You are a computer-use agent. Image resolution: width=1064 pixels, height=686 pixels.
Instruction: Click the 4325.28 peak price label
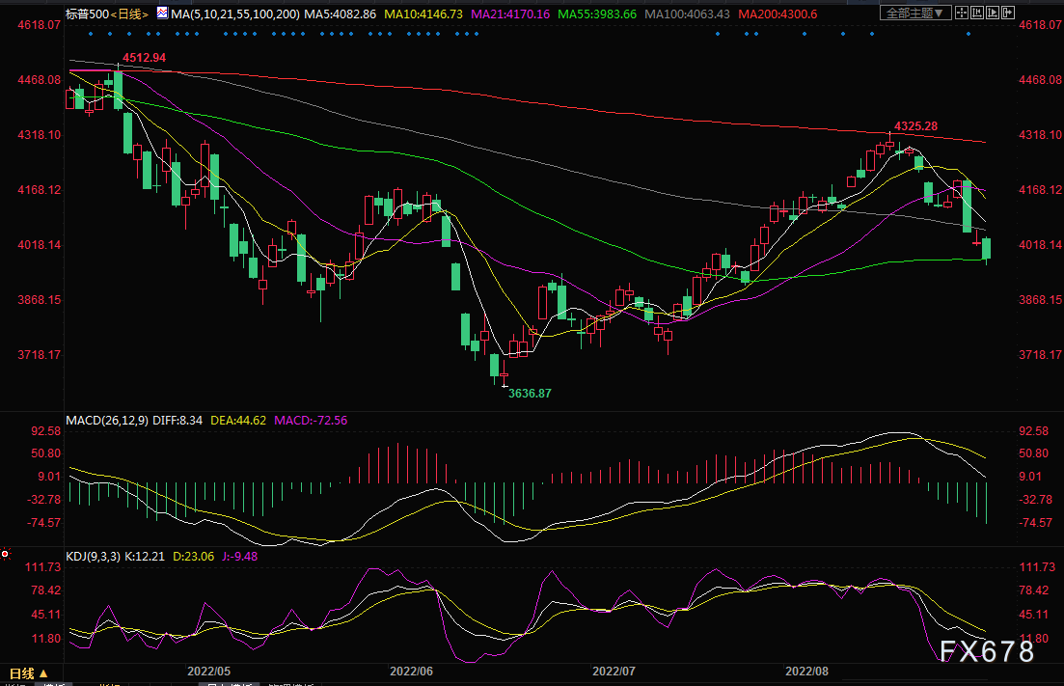click(x=916, y=126)
